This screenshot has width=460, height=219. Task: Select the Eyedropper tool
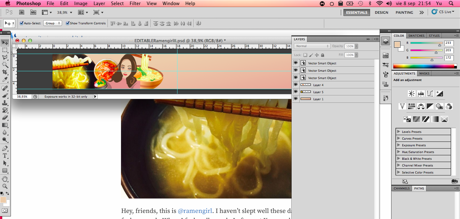[5, 79]
